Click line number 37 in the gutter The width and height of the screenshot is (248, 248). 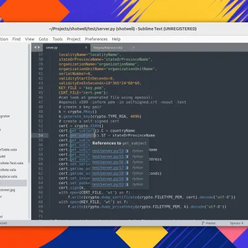click(41, 55)
